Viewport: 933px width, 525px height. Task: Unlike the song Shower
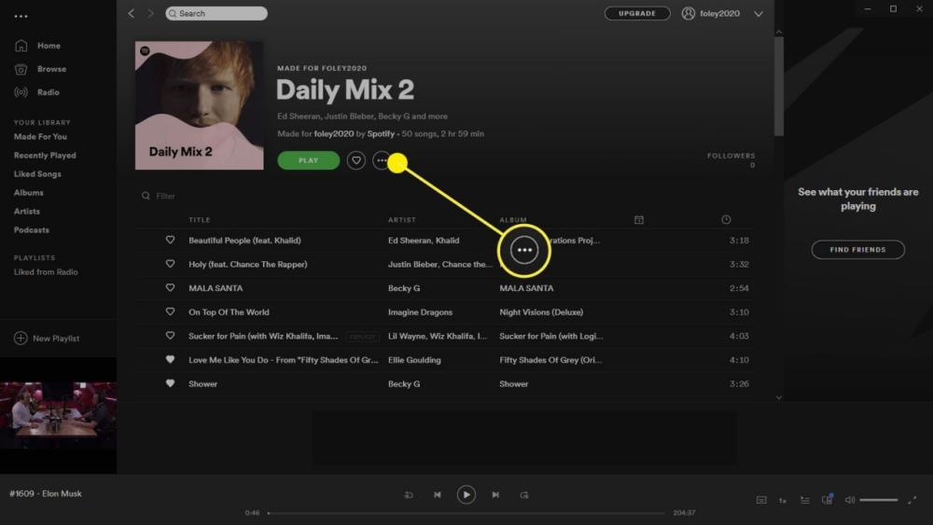(170, 383)
